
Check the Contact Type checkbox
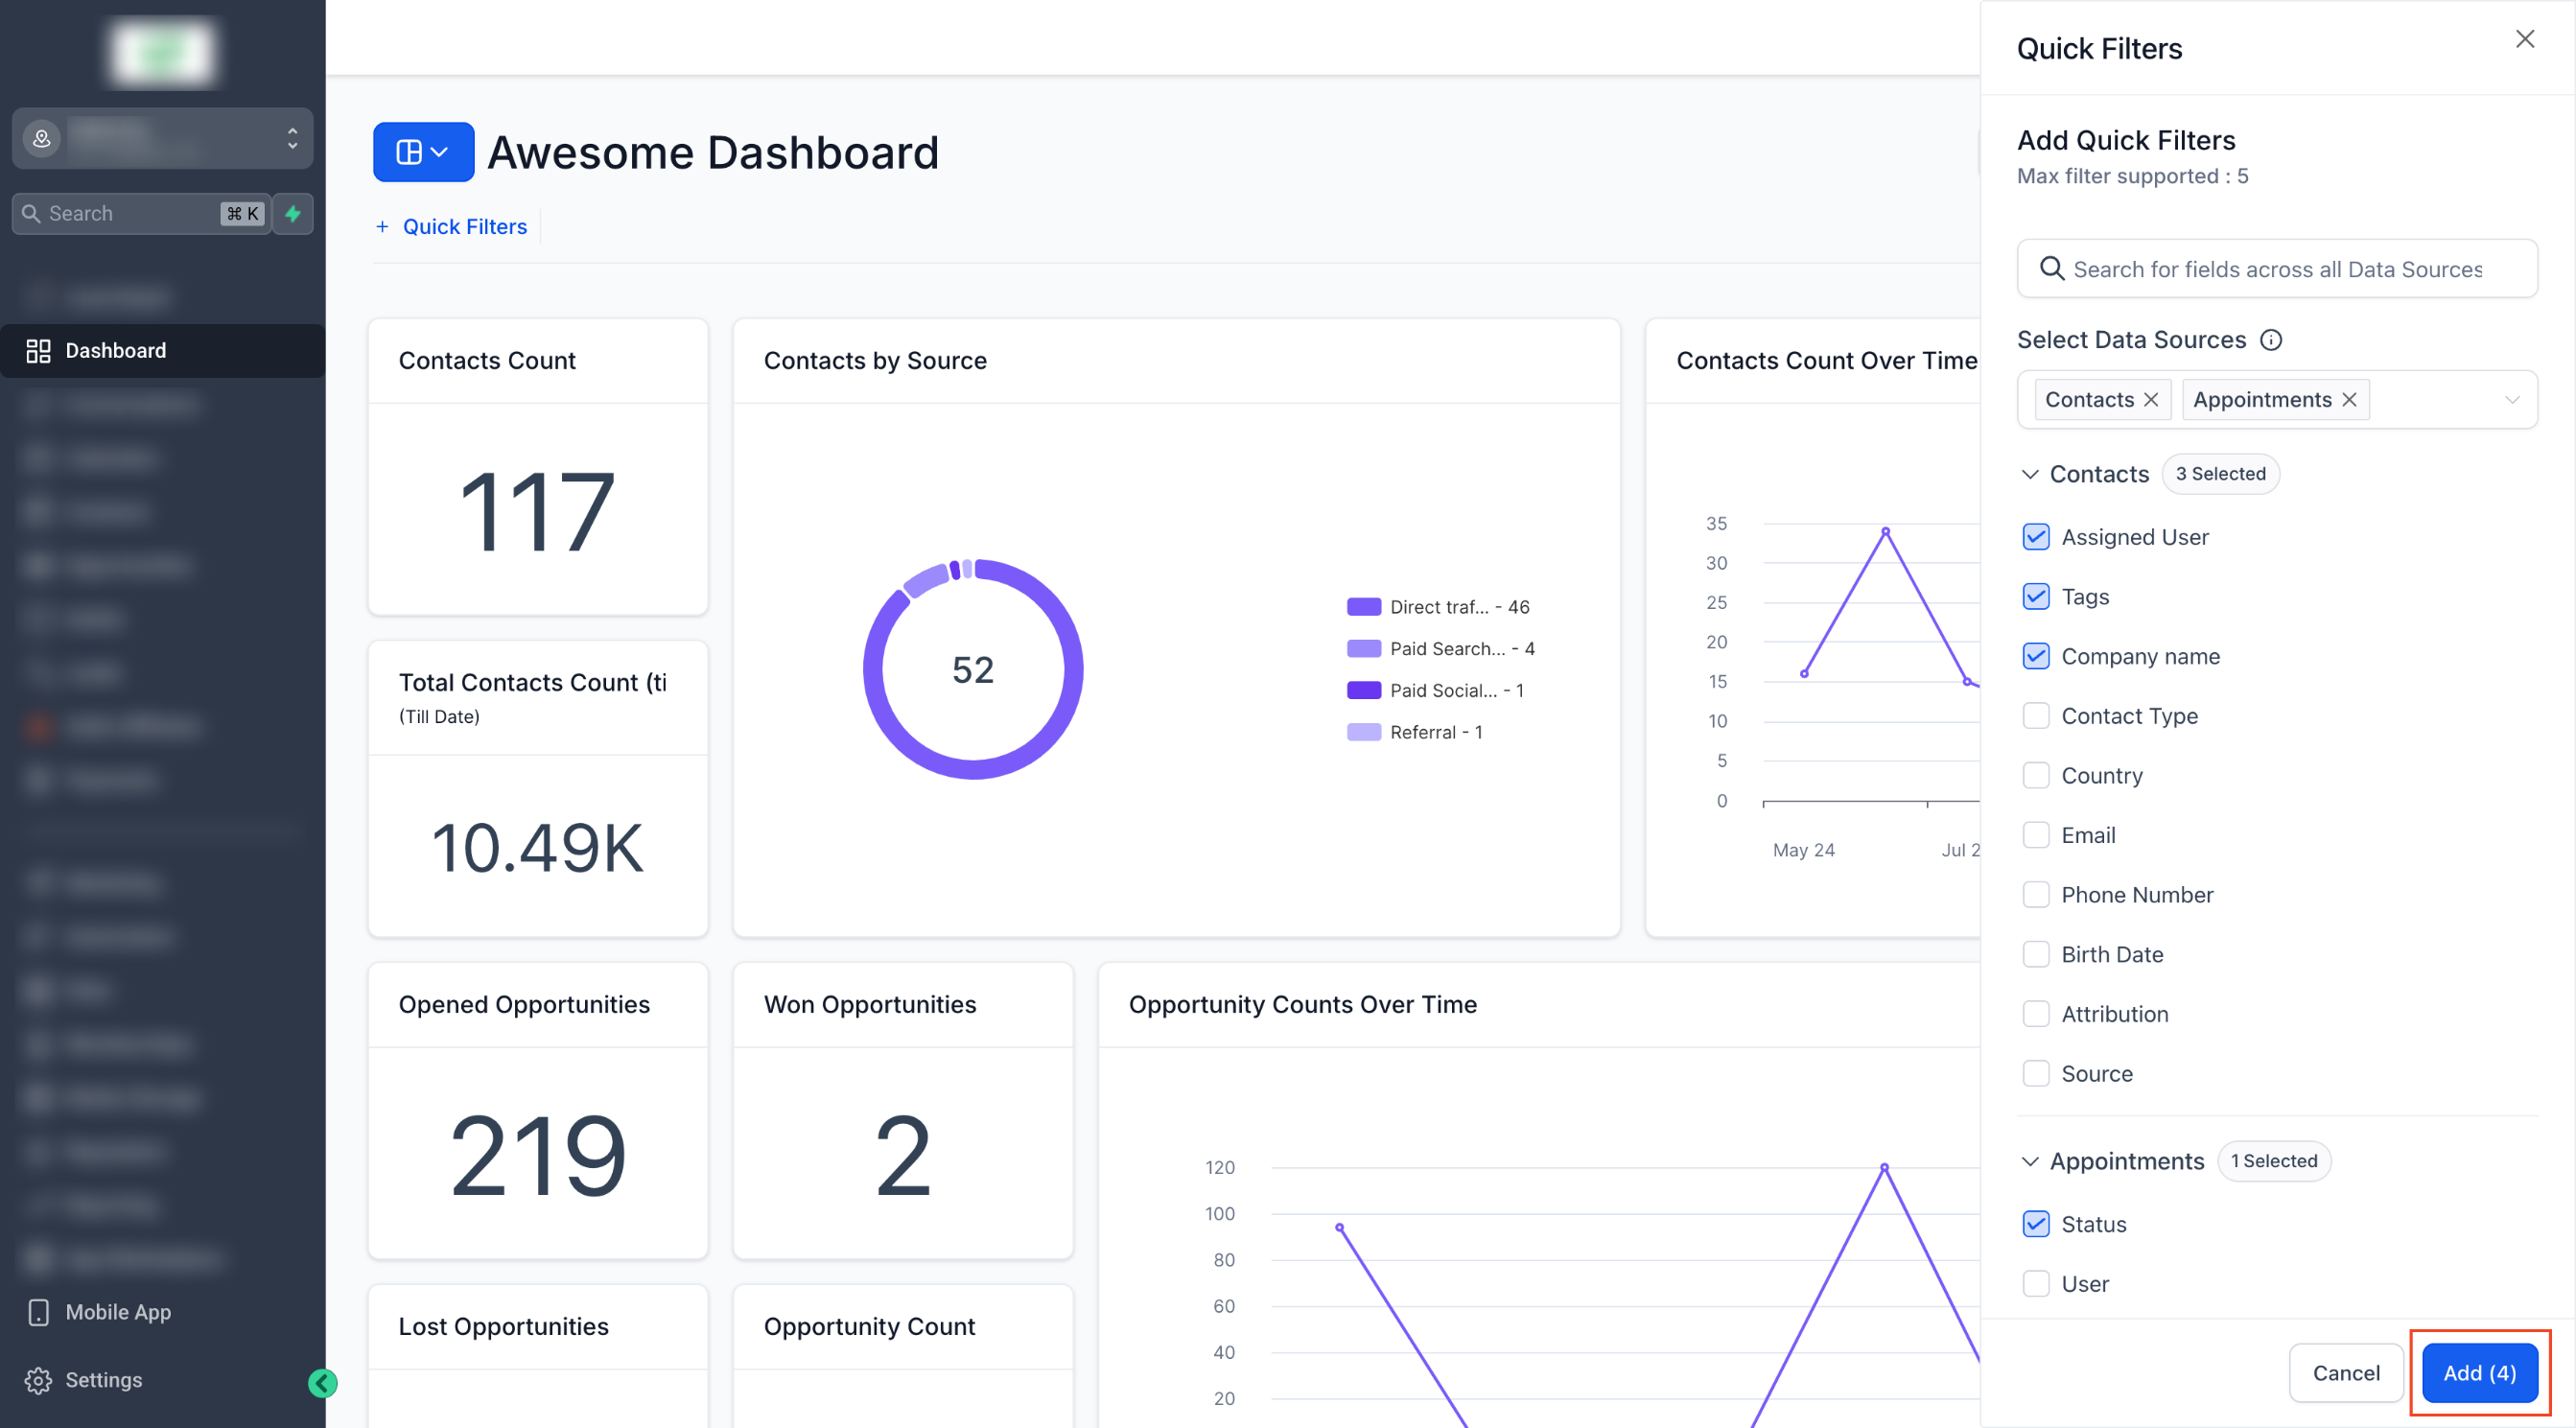click(2035, 716)
